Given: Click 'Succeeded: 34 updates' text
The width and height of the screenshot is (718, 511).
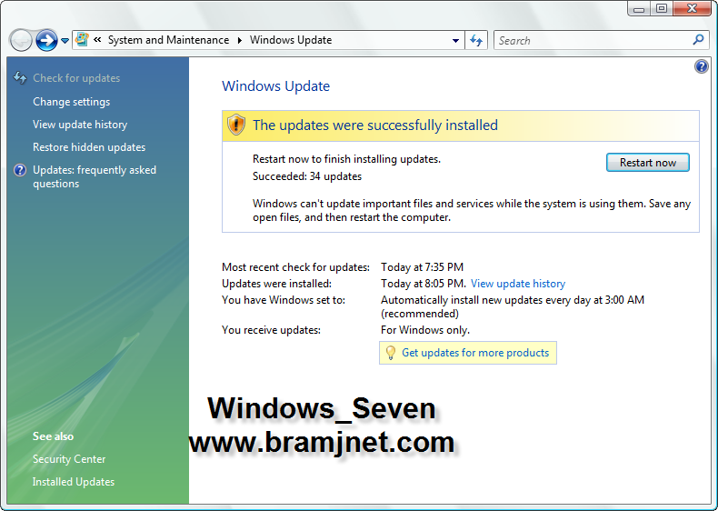Looking at the screenshot, I should 307,176.
